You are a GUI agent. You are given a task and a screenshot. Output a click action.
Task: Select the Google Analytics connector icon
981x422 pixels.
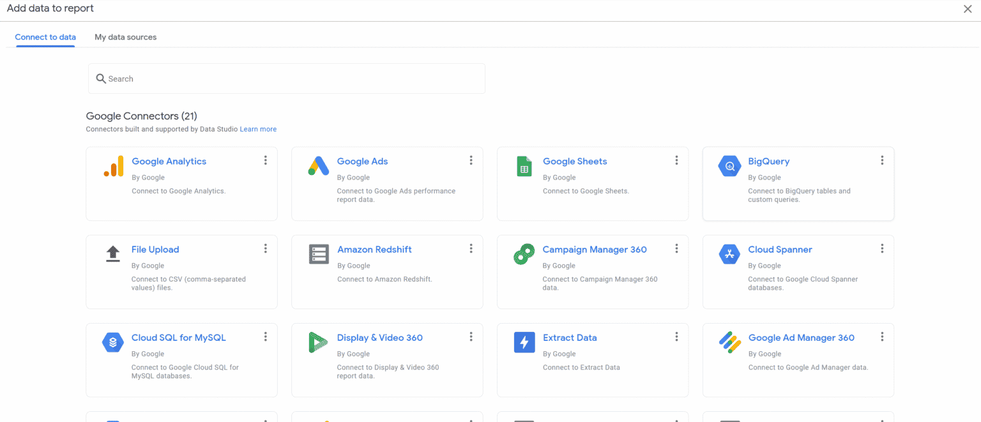pos(113,165)
